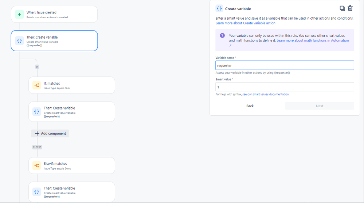Click 'Access your variable in other actions' hint
The width and height of the screenshot is (364, 203).
click(253, 73)
